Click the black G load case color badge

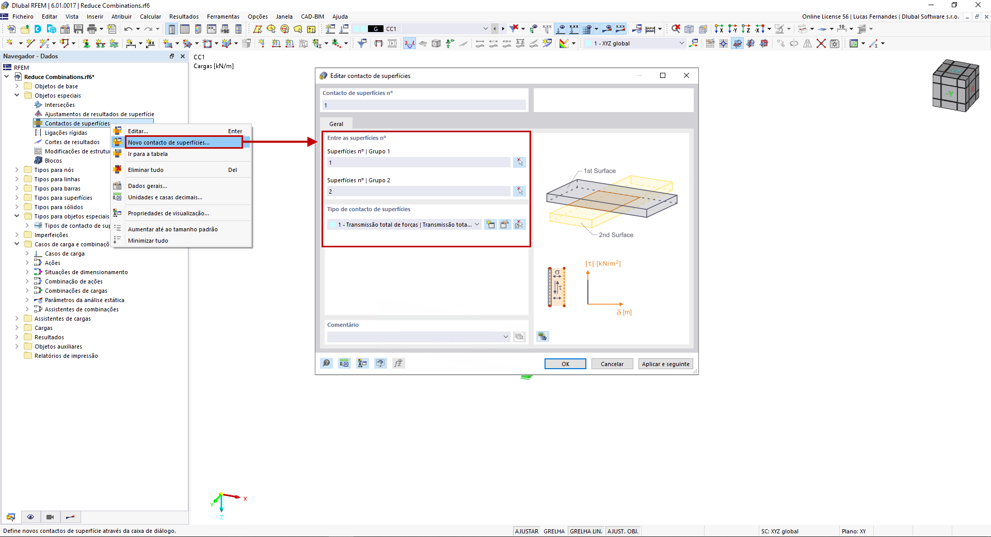tap(375, 29)
